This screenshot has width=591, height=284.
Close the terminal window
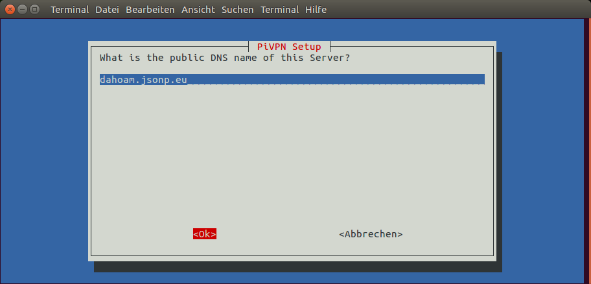10,9
